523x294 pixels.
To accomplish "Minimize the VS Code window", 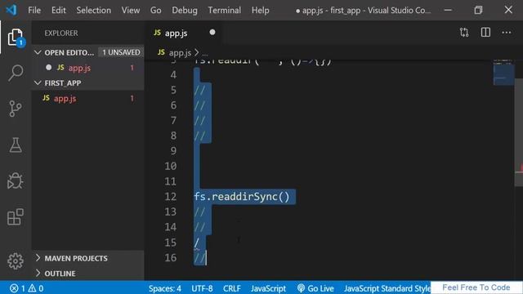I will (x=448, y=10).
